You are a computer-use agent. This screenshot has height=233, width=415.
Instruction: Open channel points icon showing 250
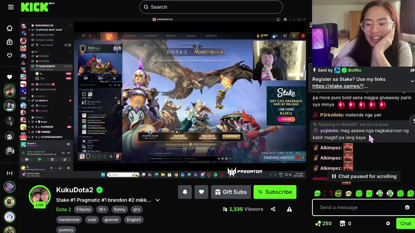pos(323,224)
